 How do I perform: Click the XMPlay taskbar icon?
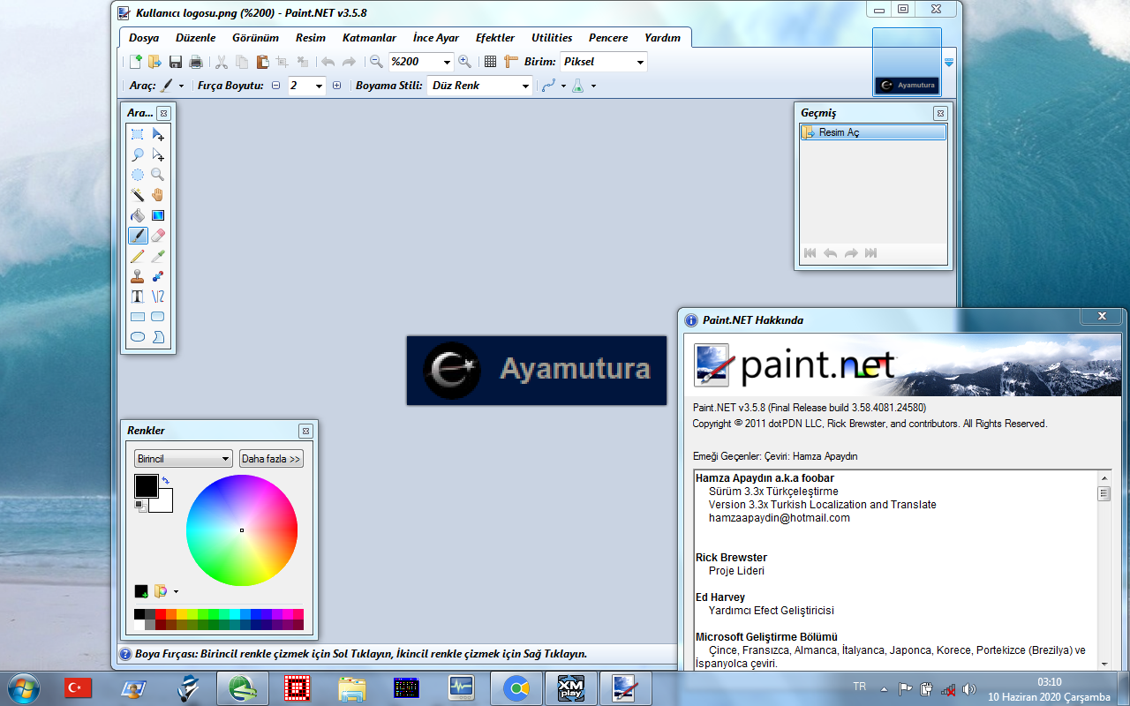571,688
